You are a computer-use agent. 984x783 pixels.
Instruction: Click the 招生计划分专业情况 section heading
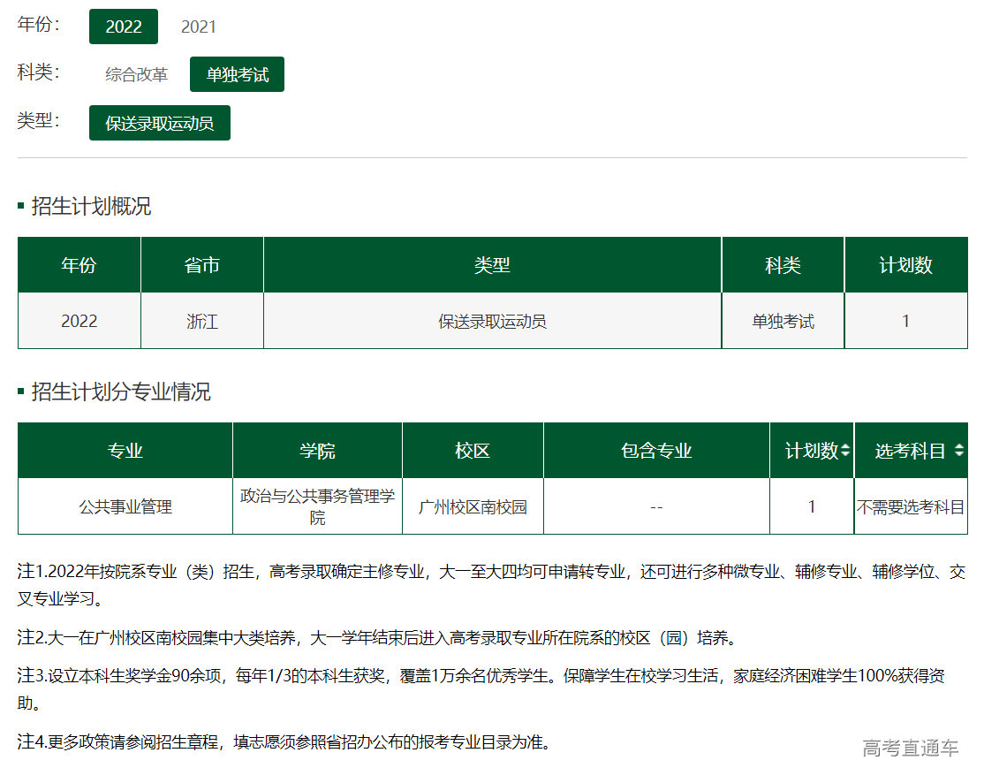point(121,391)
